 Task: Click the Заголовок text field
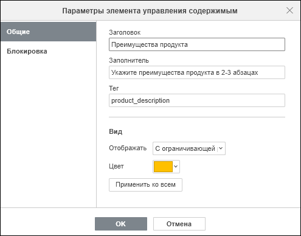tap(197, 44)
